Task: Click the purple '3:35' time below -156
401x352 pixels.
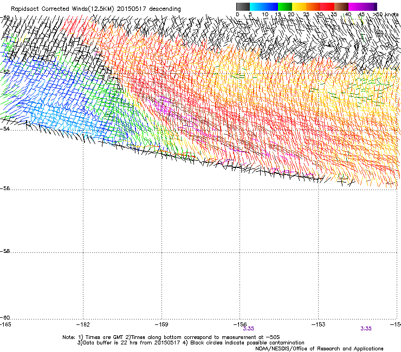Action: click(248, 329)
